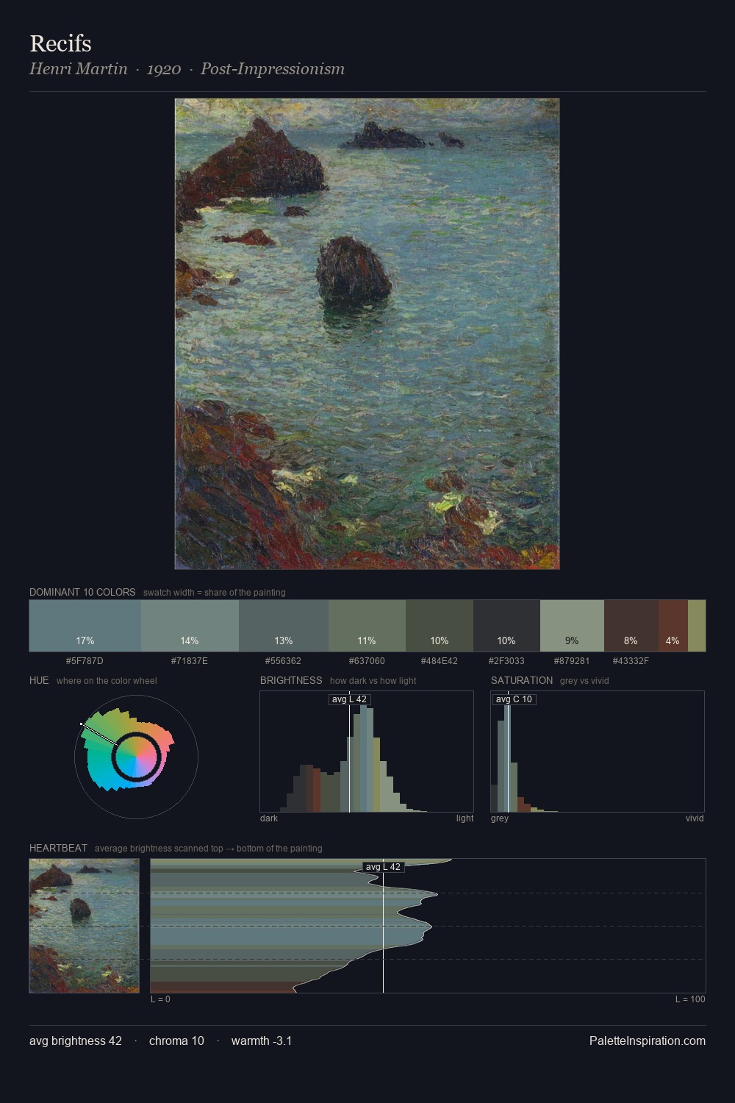Screen dimensions: 735x1103
Task: Click the 'Recifs' title
Action: 60,43
